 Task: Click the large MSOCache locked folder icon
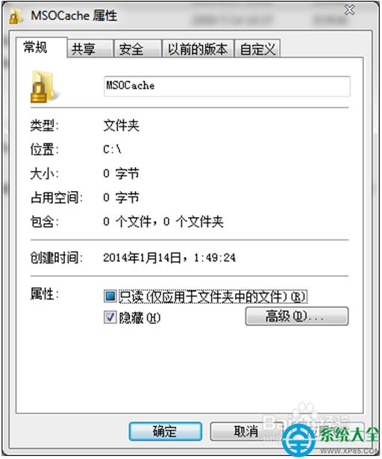(43, 87)
